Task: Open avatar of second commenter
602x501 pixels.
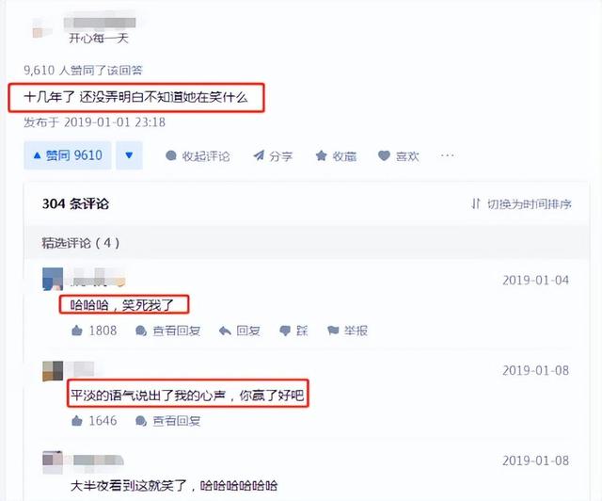Action: [53, 371]
